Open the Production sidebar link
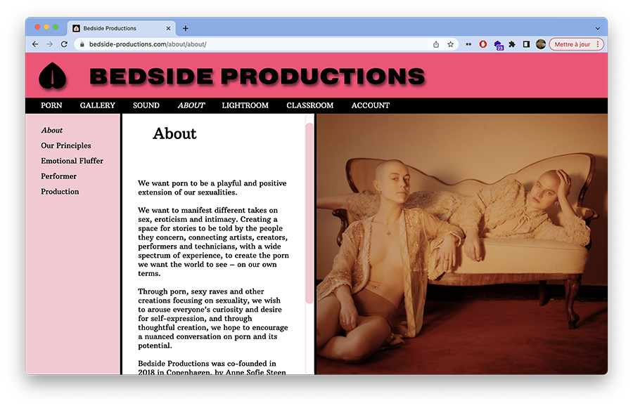The width and height of the screenshot is (633, 408). pyautogui.click(x=60, y=192)
